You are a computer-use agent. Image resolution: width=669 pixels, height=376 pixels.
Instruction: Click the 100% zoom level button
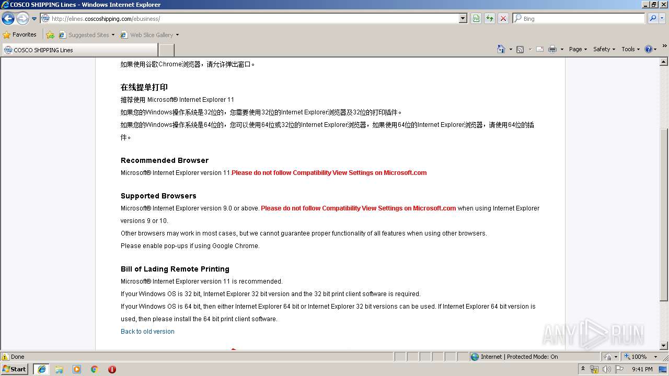635,357
